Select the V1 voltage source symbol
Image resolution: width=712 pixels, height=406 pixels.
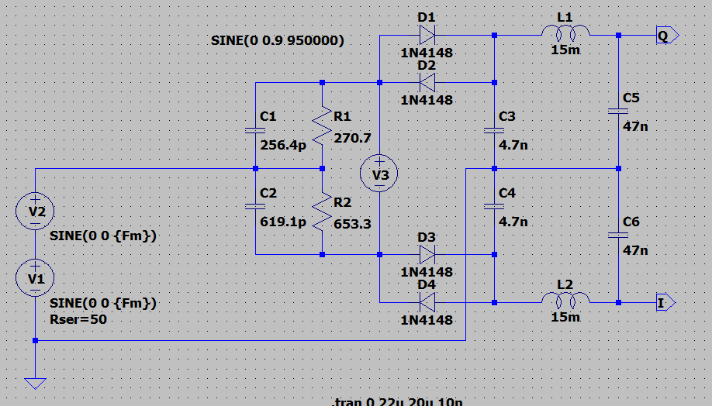click(x=36, y=278)
